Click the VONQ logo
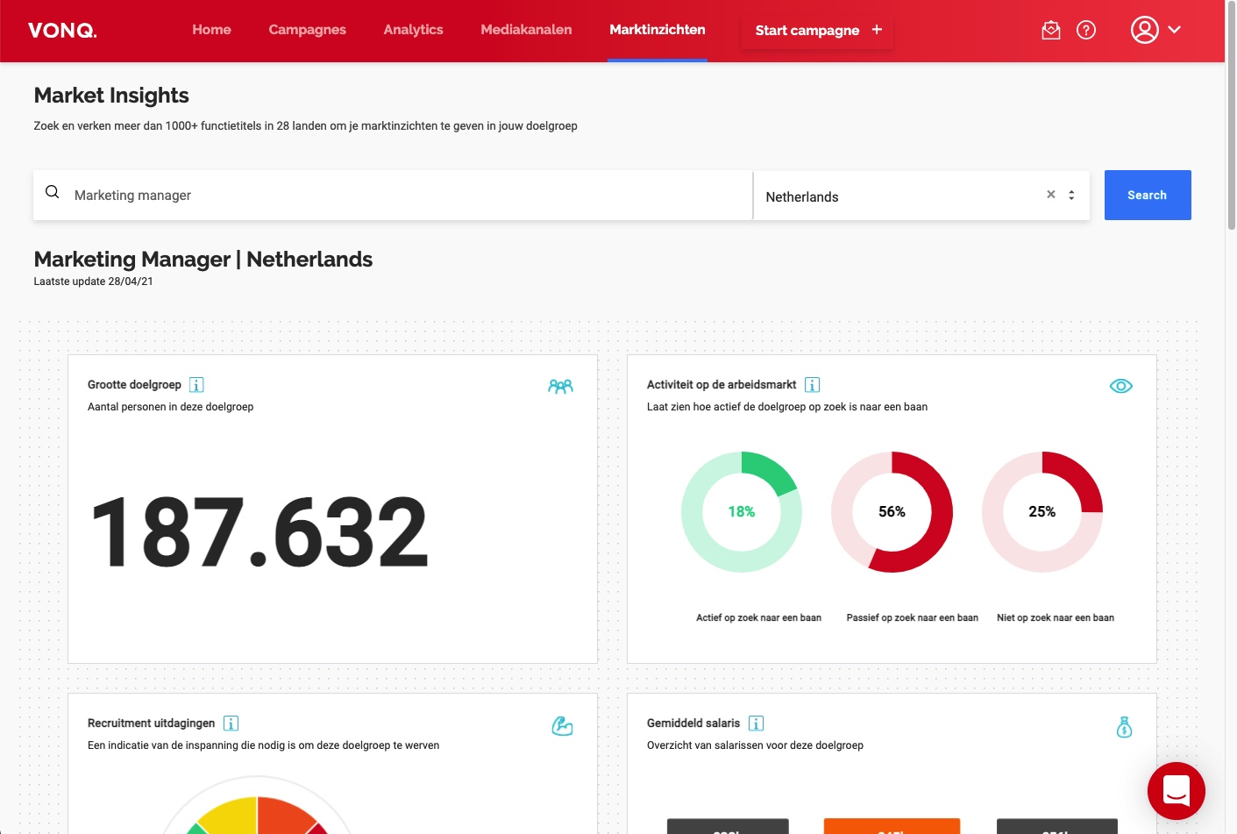Image resolution: width=1237 pixels, height=834 pixels. tap(62, 31)
